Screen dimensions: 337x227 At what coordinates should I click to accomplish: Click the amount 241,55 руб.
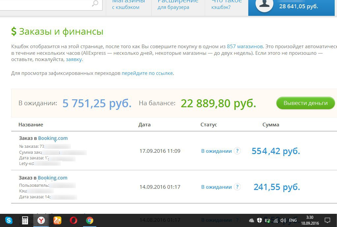(277, 187)
